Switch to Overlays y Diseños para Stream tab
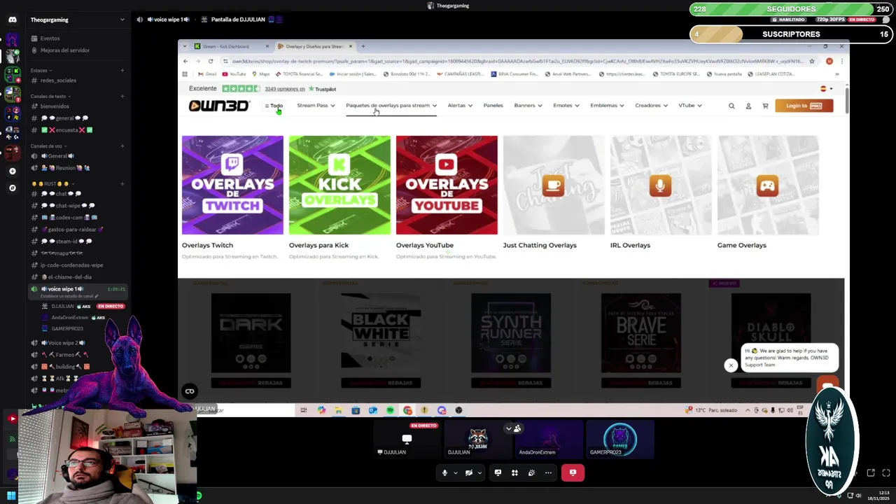Image resolution: width=896 pixels, height=504 pixels. 314,46
